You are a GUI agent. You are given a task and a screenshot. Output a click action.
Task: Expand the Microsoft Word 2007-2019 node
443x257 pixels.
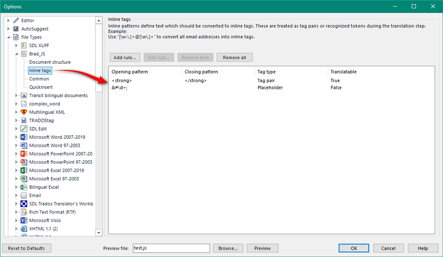click(16, 137)
